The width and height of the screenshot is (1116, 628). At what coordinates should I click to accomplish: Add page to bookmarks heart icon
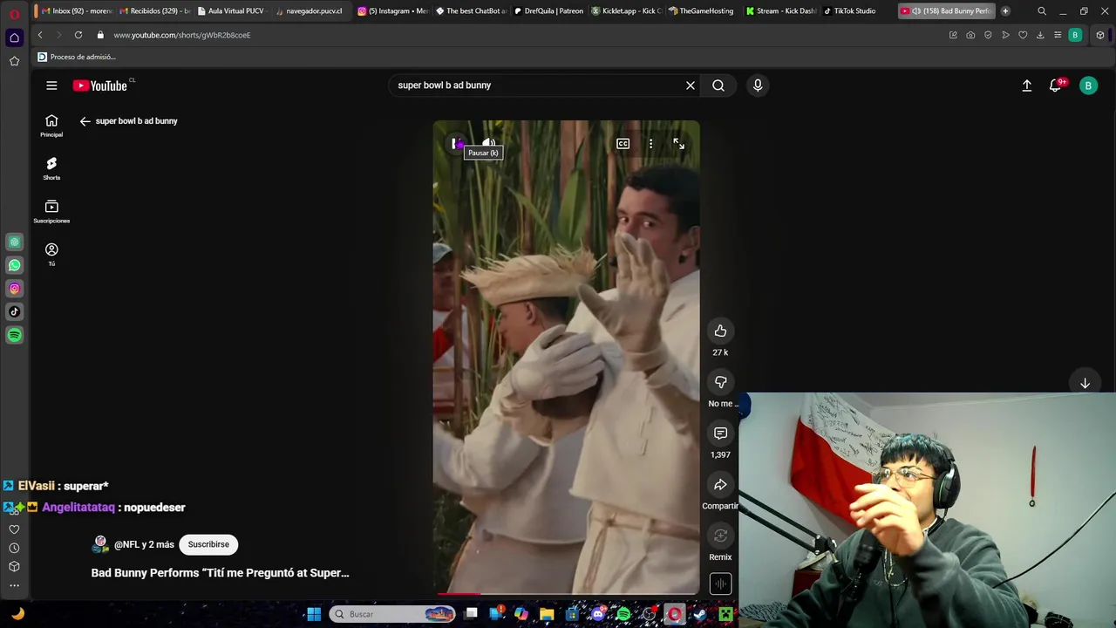point(1023,35)
